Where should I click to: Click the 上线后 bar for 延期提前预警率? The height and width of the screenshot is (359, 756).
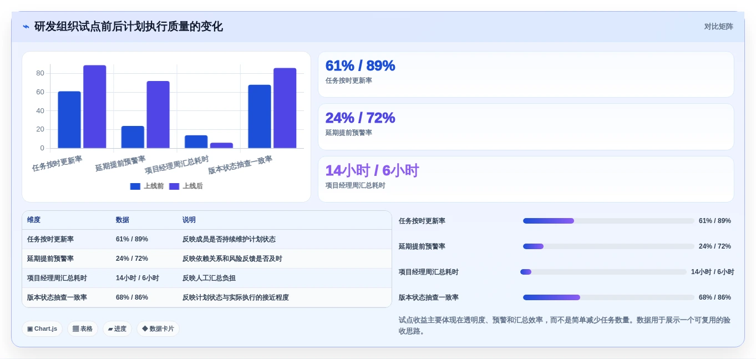158,115
